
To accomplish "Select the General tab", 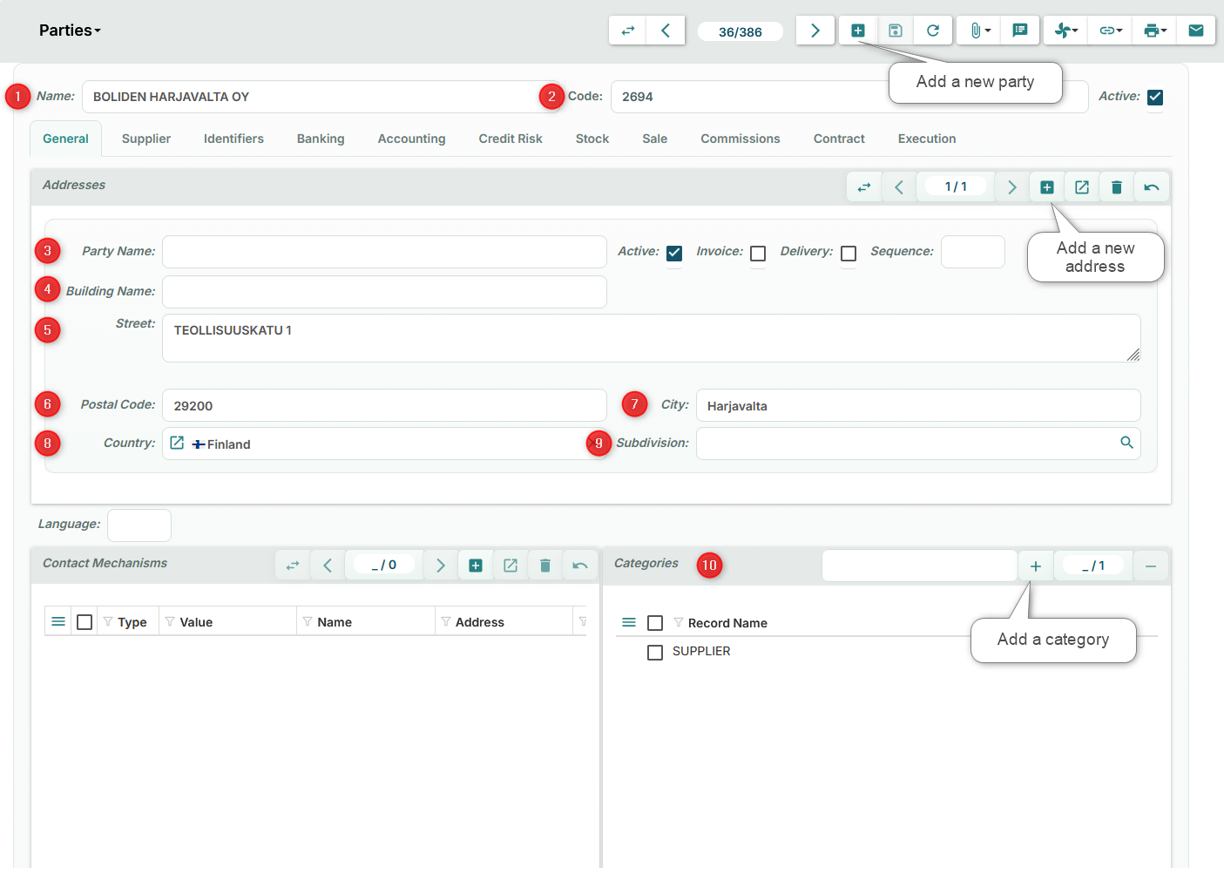I will pos(65,139).
